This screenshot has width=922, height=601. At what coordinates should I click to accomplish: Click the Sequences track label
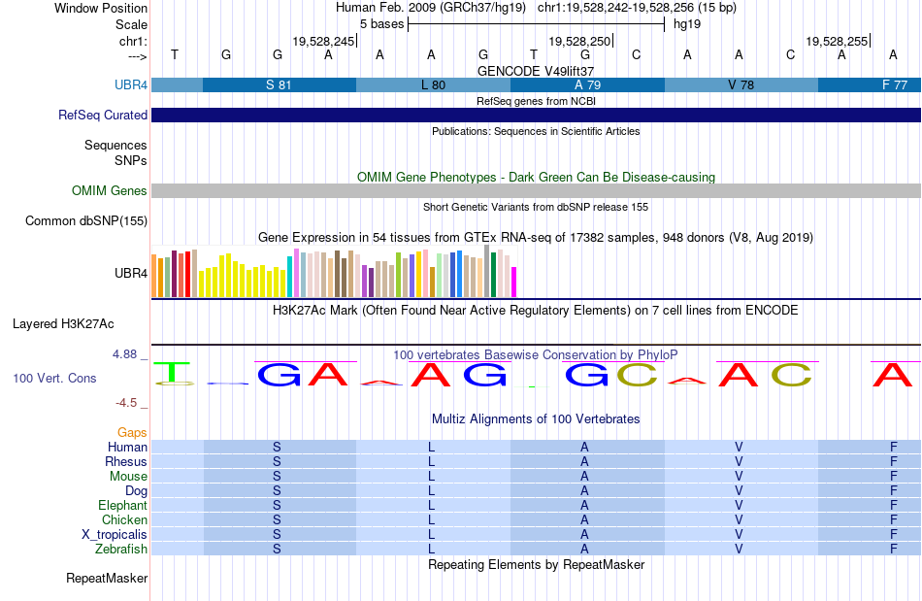(115, 145)
